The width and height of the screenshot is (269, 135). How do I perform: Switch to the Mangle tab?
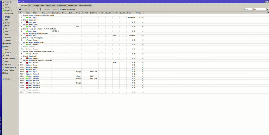coord(36,6)
